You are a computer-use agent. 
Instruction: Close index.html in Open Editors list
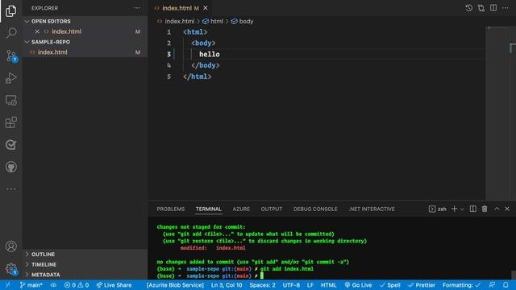pyautogui.click(x=37, y=31)
